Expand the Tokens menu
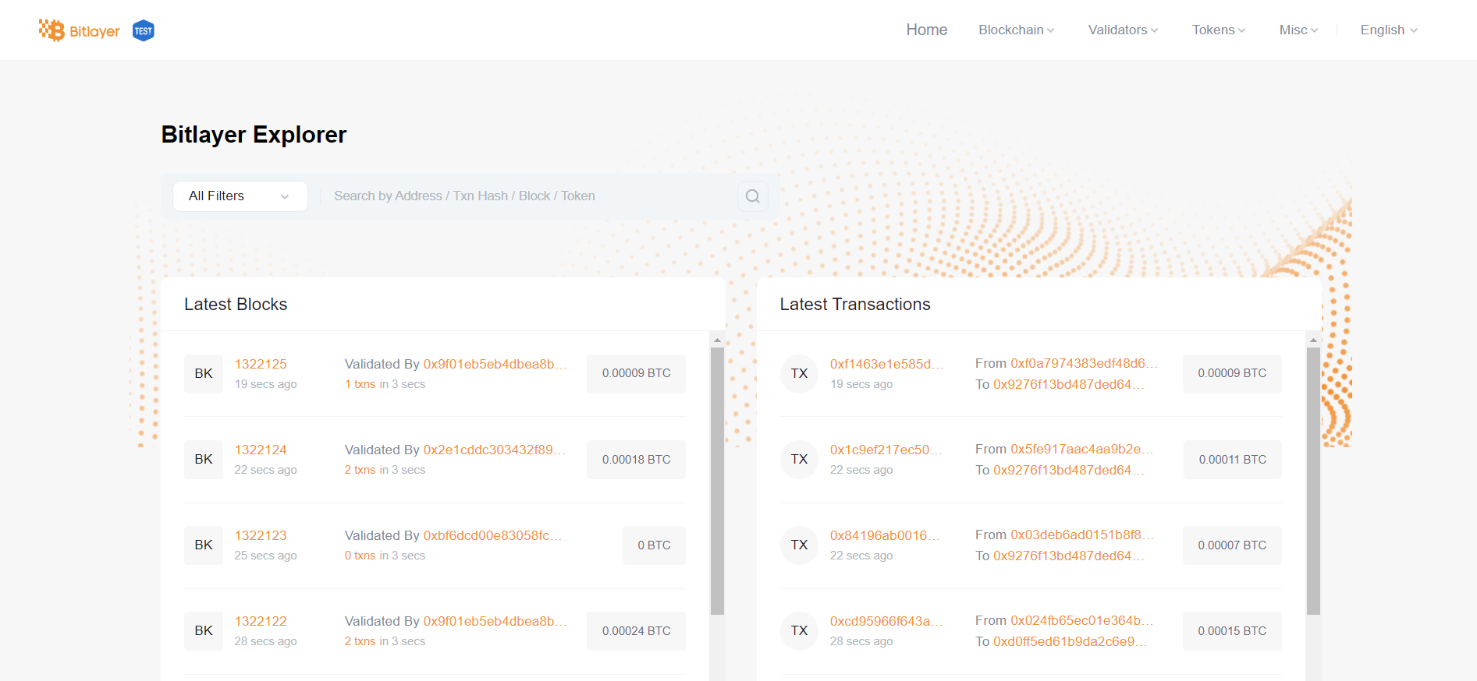This screenshot has height=681, width=1477. click(x=1219, y=30)
